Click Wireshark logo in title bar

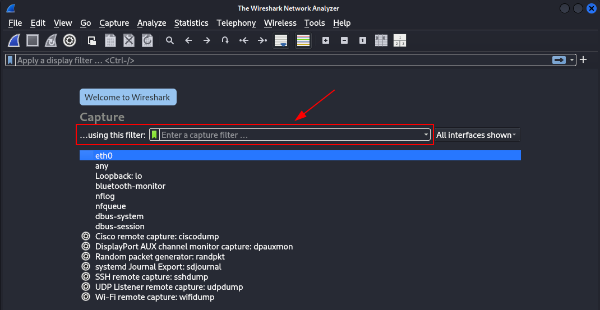tap(10, 8)
